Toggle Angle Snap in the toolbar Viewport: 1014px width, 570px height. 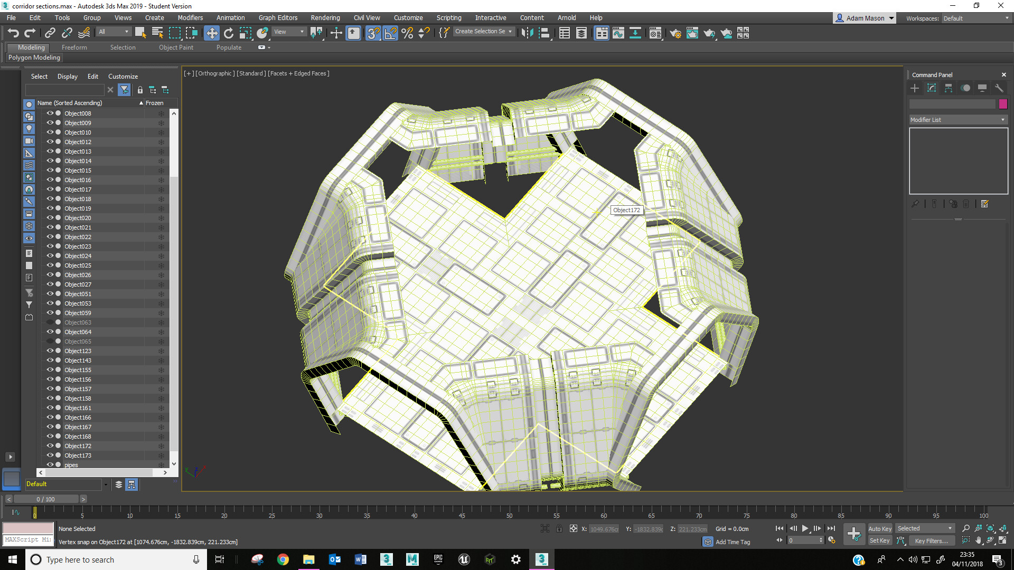coord(390,33)
